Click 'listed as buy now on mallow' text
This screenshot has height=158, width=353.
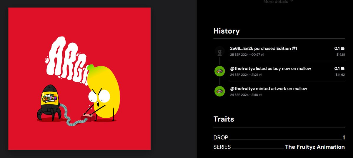[x=284, y=68]
